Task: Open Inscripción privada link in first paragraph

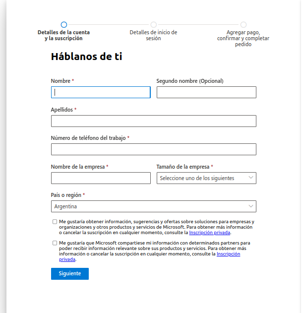Action: point(210,233)
